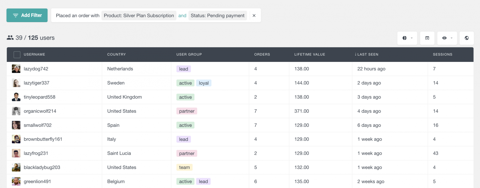Click the eye column-visibility icon
This screenshot has width=480, height=188.
point(445,38)
